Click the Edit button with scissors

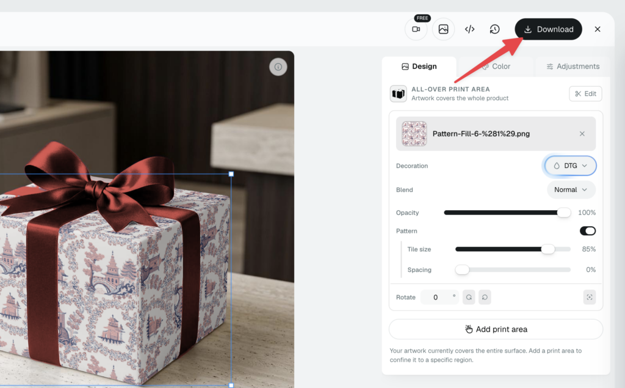click(585, 94)
